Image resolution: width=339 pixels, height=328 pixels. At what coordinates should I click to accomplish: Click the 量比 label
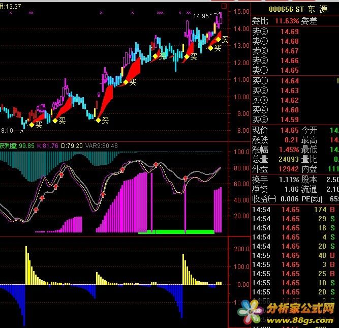click(309, 160)
